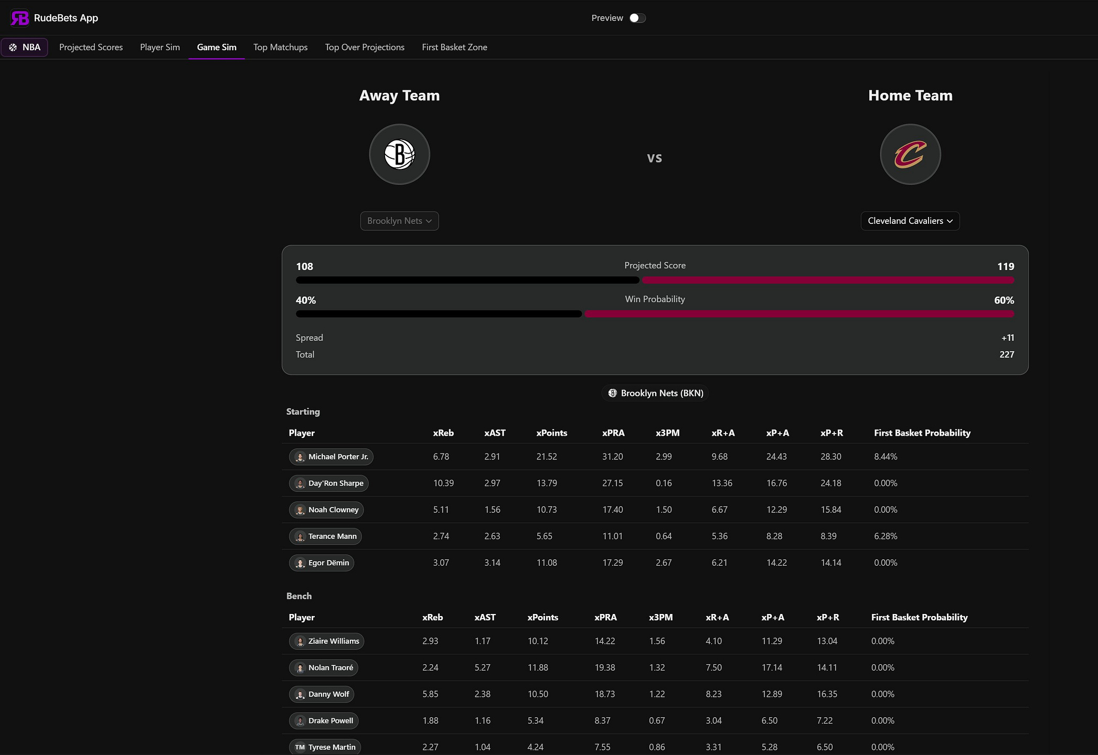Screen dimensions: 1098x755
Task: Click the xPRA header in the Starting table
Action: pos(613,433)
